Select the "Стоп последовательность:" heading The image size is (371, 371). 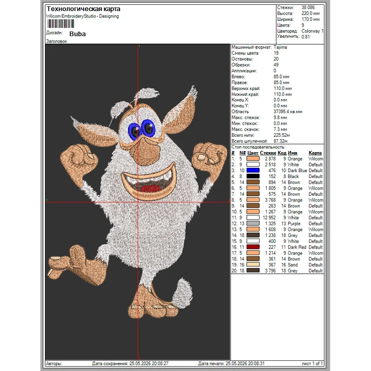pos(258,147)
